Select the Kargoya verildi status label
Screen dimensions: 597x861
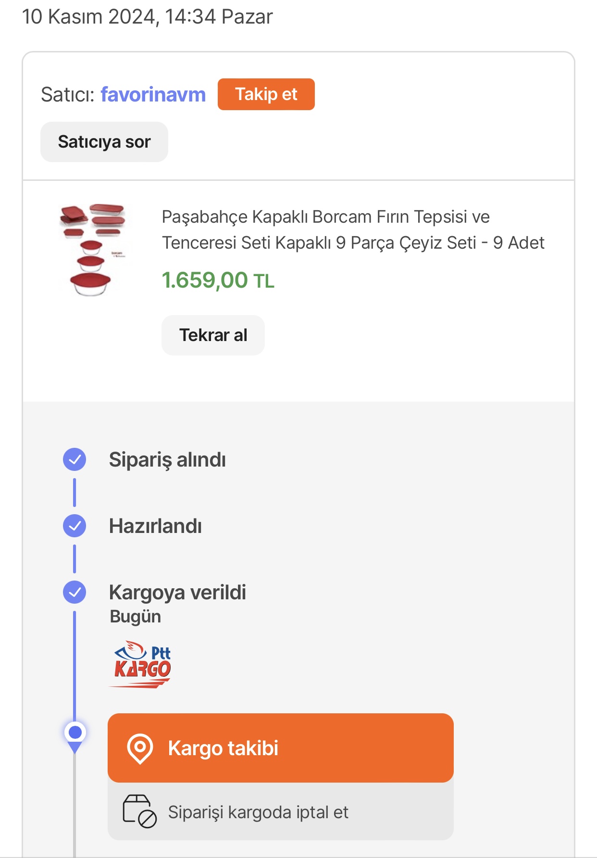[x=177, y=593]
